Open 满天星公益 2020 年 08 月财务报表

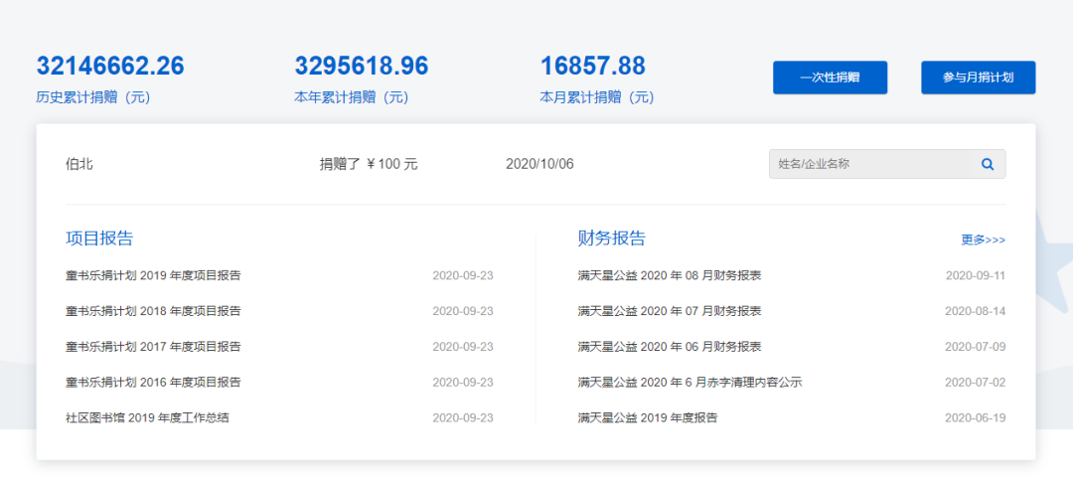coord(670,276)
